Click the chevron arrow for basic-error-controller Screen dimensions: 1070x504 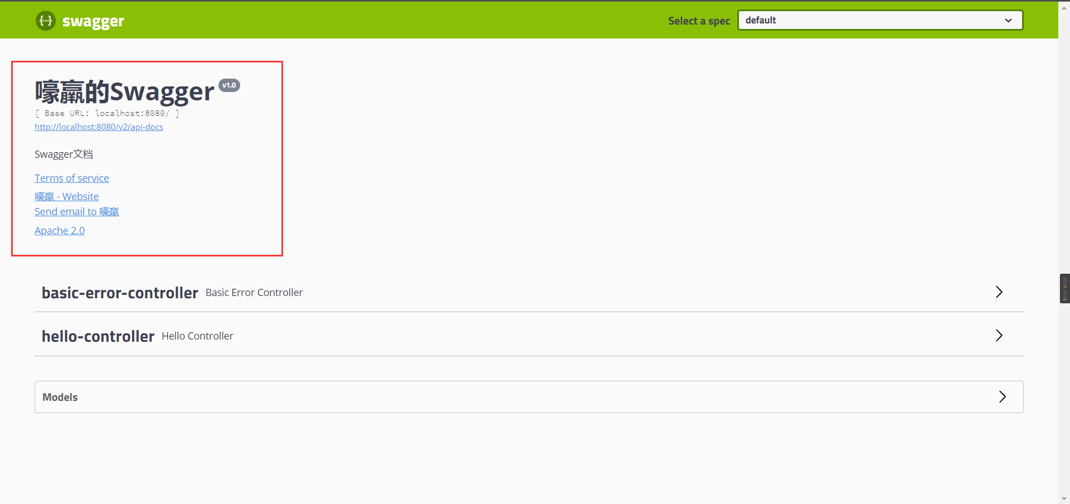tap(999, 292)
